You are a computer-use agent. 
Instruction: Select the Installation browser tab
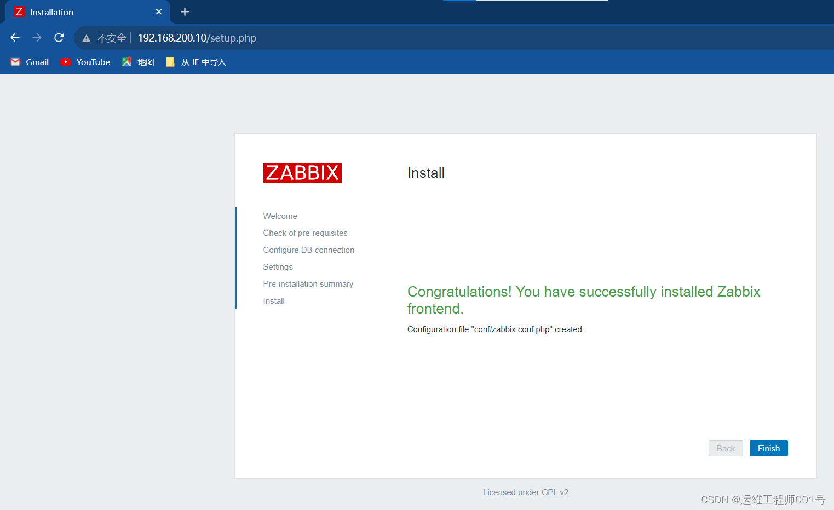[88, 11]
